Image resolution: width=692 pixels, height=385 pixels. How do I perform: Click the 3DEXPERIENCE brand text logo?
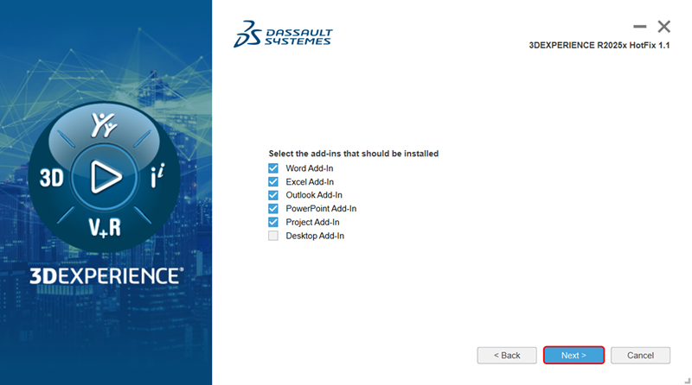pos(106,275)
